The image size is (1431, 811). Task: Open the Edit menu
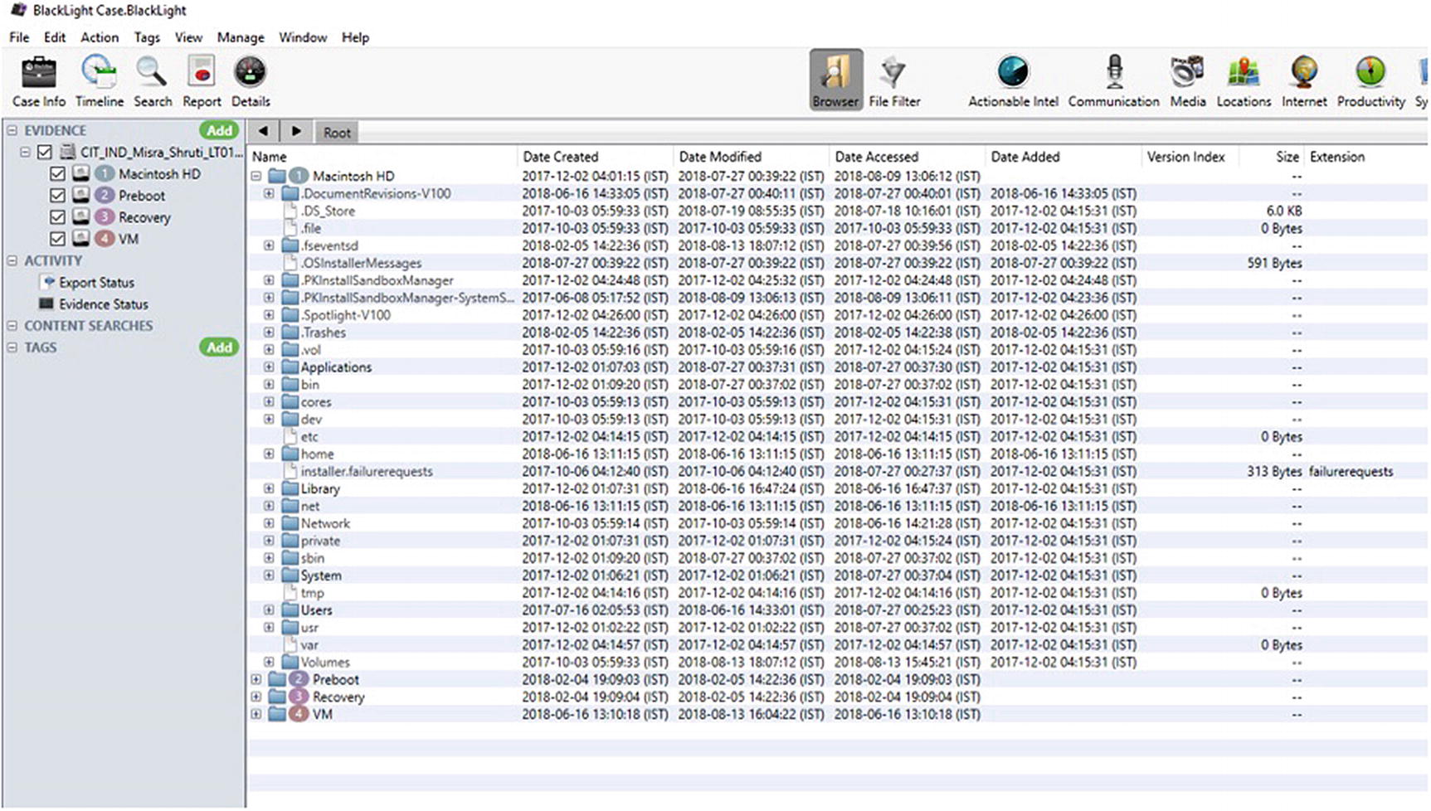pyautogui.click(x=55, y=37)
